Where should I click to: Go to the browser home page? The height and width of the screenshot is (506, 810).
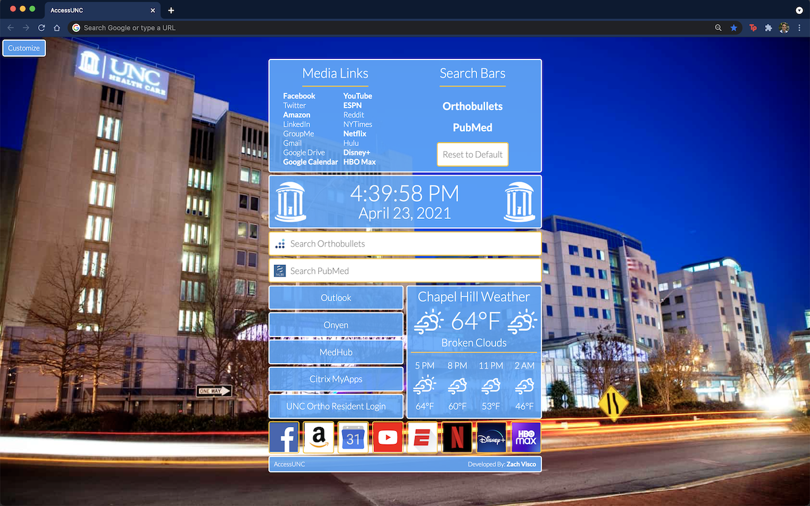click(57, 28)
